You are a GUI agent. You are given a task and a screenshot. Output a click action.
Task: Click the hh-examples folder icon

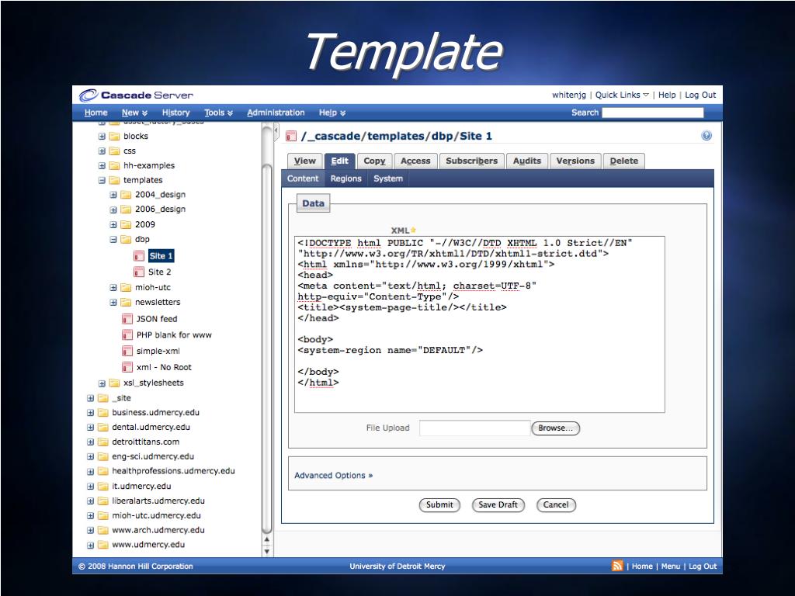click(x=115, y=166)
